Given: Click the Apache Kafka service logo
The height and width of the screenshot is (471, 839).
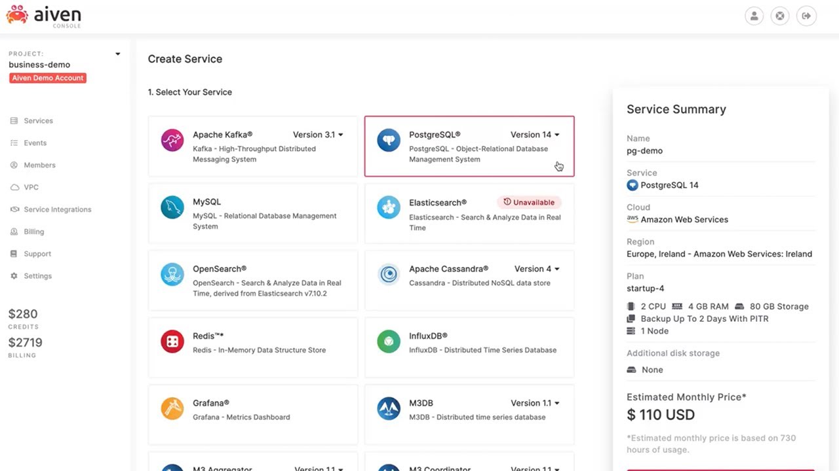Looking at the screenshot, I should tap(172, 141).
